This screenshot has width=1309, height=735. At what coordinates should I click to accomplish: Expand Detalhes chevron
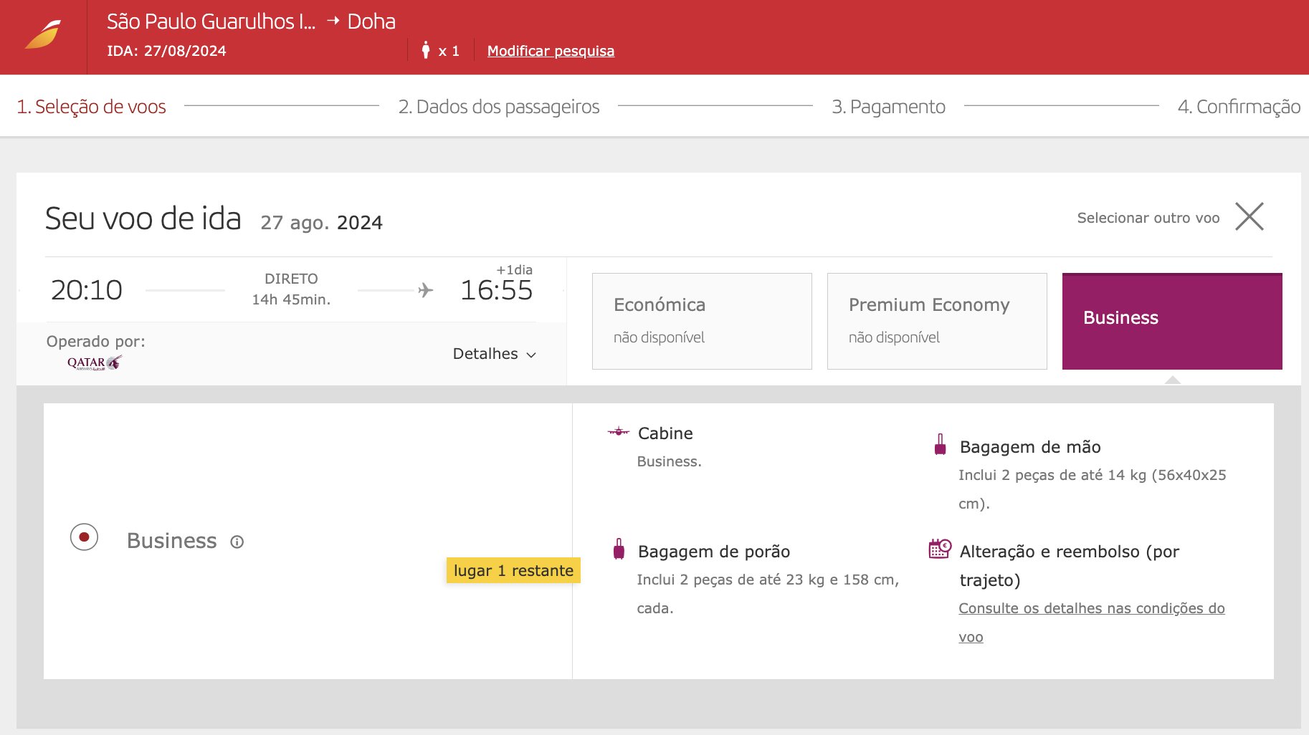click(x=531, y=355)
